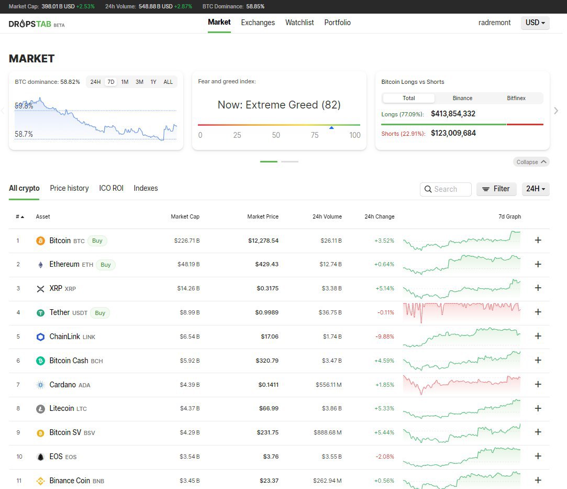Click Buy button next to Ethereum
Screen dimensions: 567x489
tap(106, 265)
